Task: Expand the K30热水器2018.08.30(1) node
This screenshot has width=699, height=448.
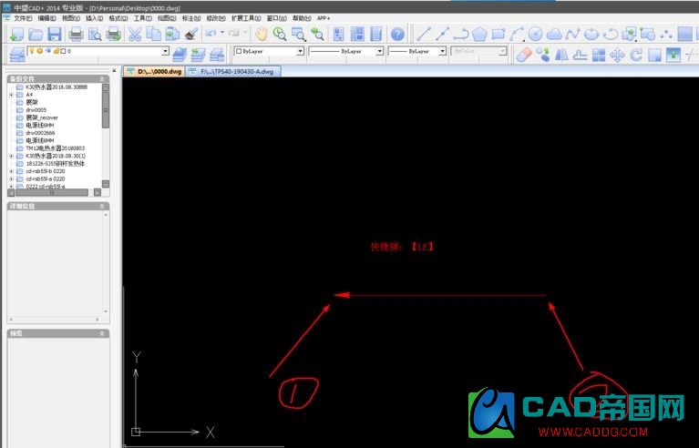Action: (x=11, y=156)
